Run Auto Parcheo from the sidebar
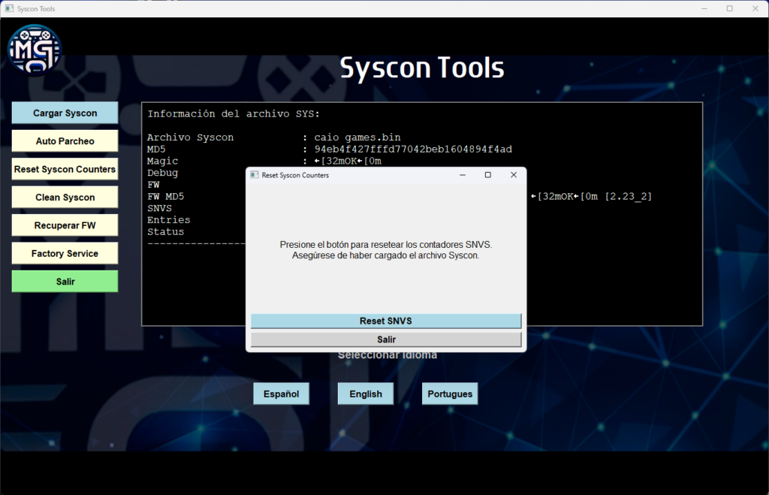The height and width of the screenshot is (495, 769). coord(65,141)
